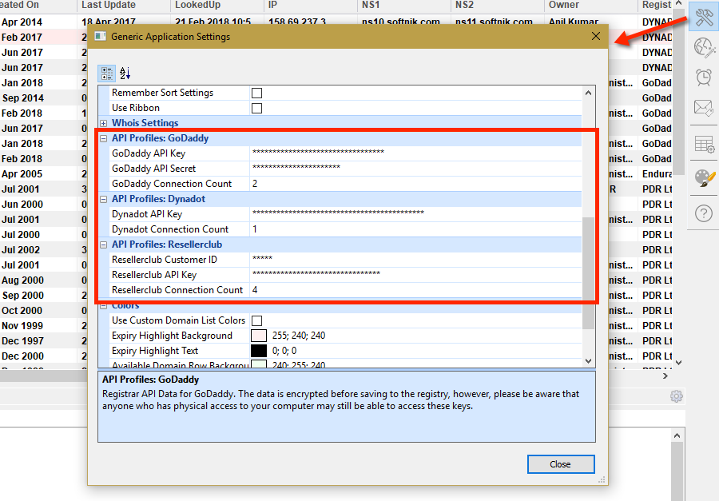
Task: Click the GoDaddy API Key input field
Action: coord(359,153)
